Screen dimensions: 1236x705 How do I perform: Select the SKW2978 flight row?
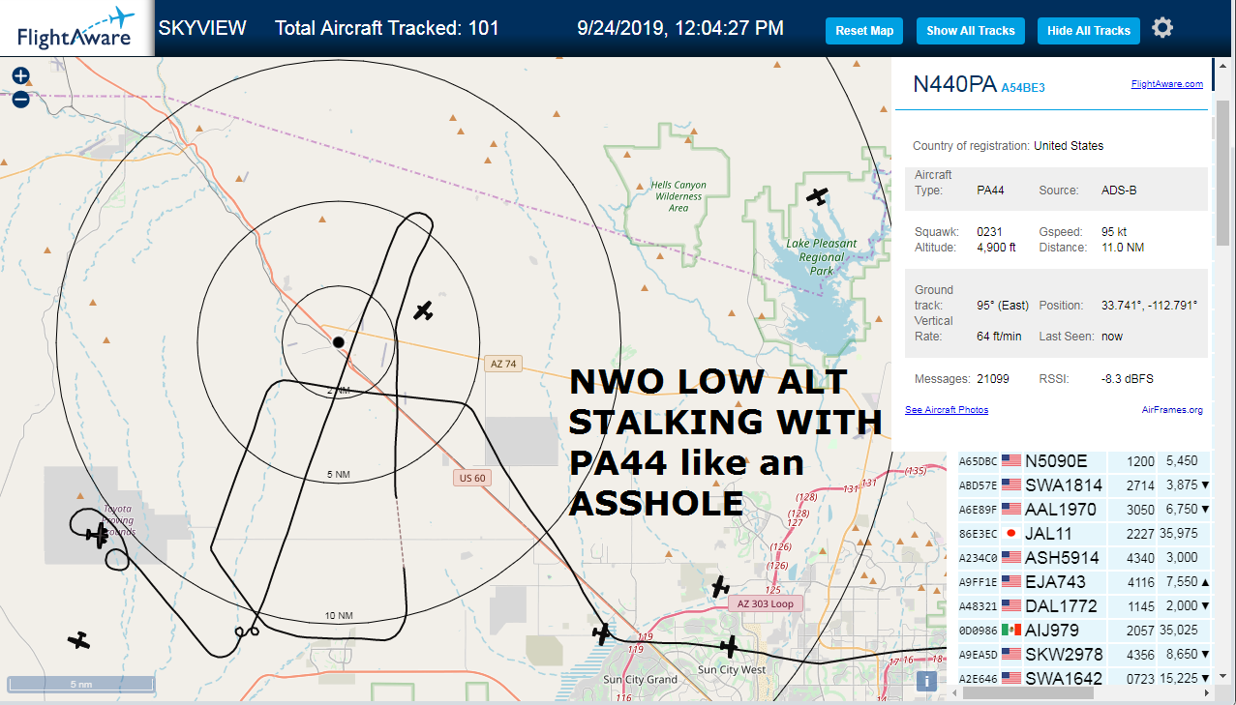coord(1085,655)
